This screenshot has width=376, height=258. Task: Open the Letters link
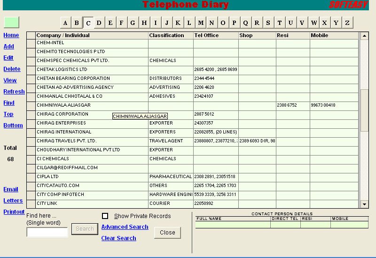pos(13,201)
